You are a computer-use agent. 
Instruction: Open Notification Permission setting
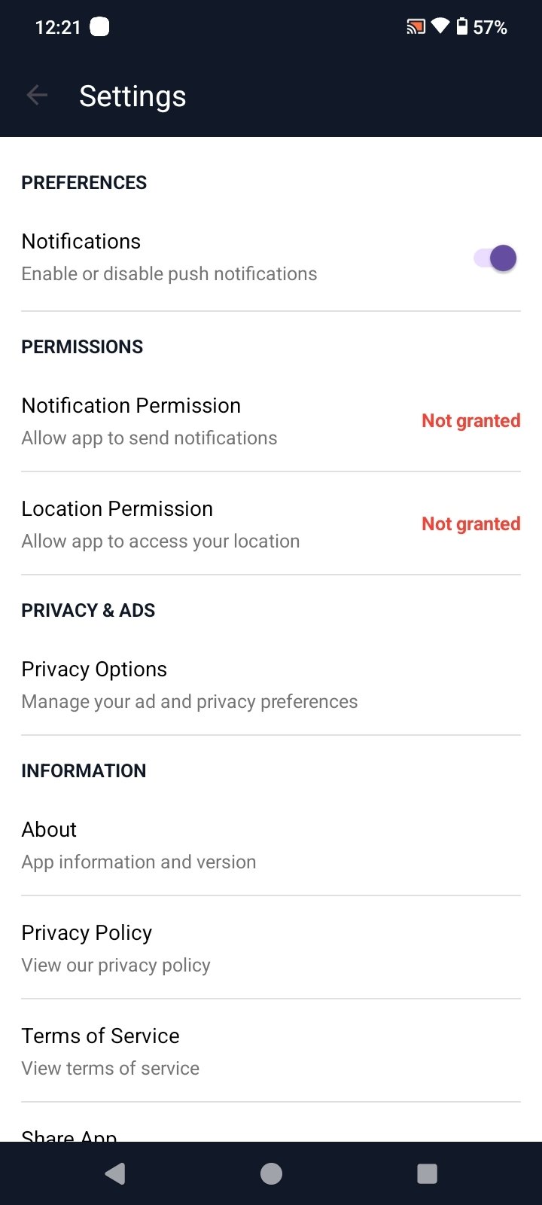tap(149, 420)
